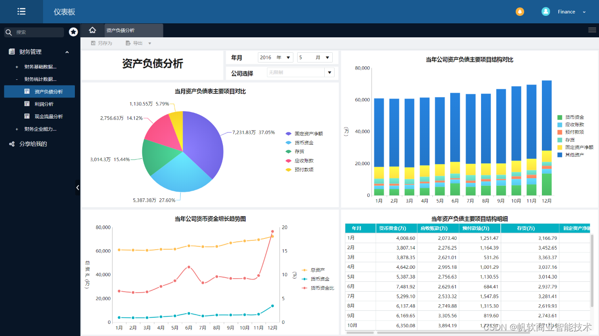
Task: Toggle 总资产 in the line chart legend
Action: 313,270
